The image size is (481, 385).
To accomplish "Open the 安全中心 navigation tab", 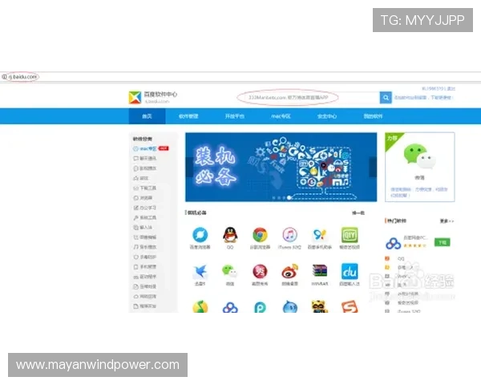I will pyautogui.click(x=327, y=116).
